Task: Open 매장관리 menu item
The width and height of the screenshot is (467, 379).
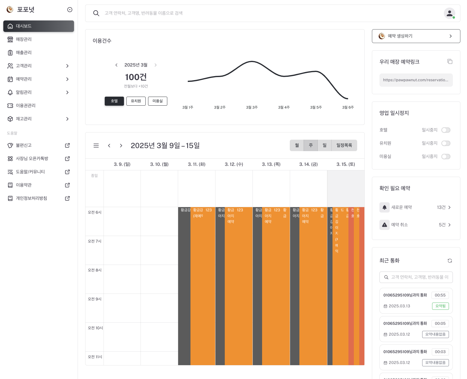Action: [x=39, y=39]
